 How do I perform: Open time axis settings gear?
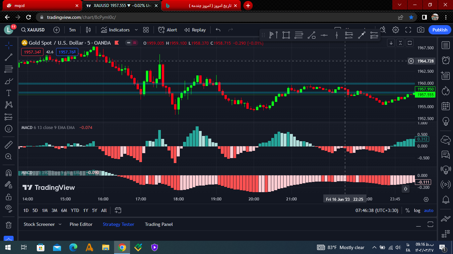point(426,199)
